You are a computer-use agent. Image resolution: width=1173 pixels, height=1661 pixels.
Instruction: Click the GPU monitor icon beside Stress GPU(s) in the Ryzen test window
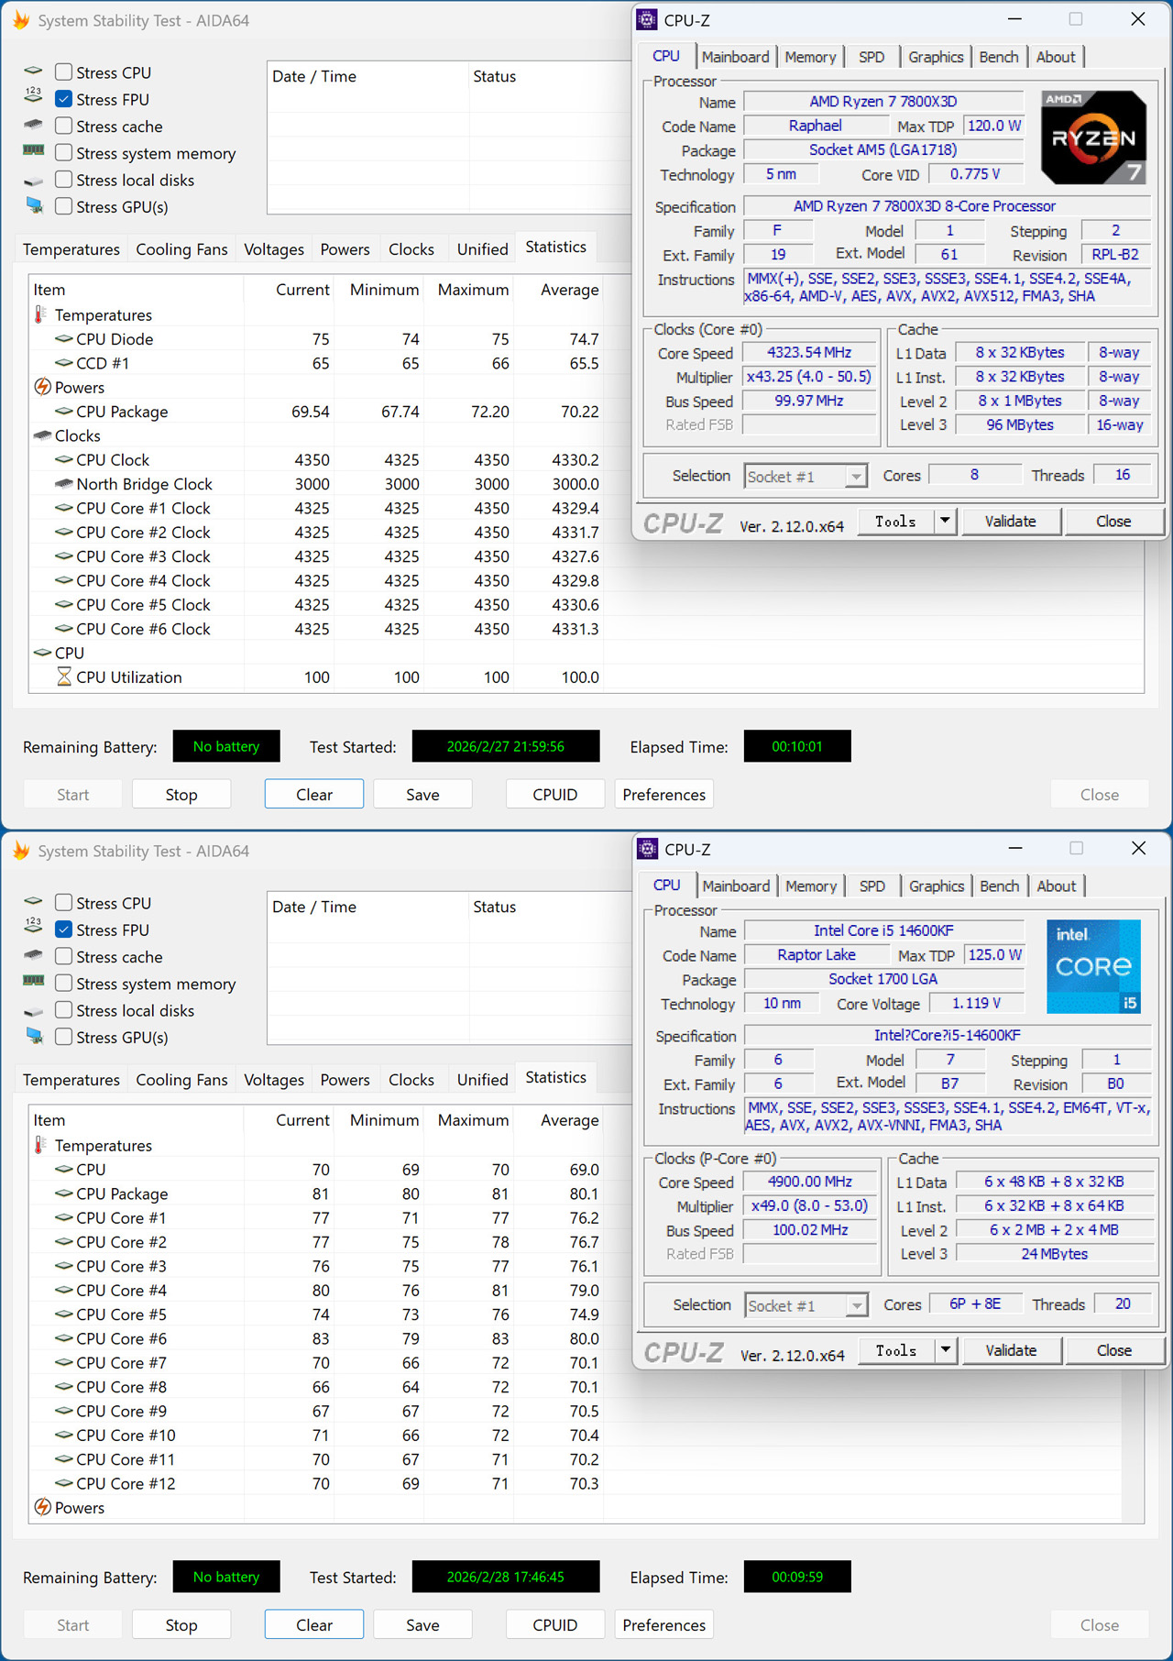35,205
